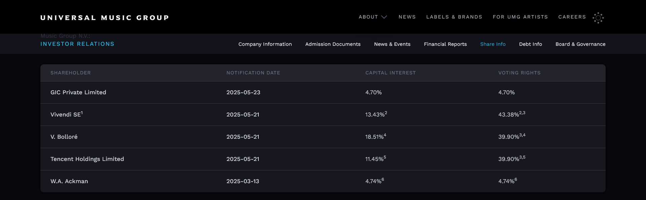This screenshot has height=200, width=646.
Task: Click Tencent capital interest 11.45%
Action: click(376, 159)
